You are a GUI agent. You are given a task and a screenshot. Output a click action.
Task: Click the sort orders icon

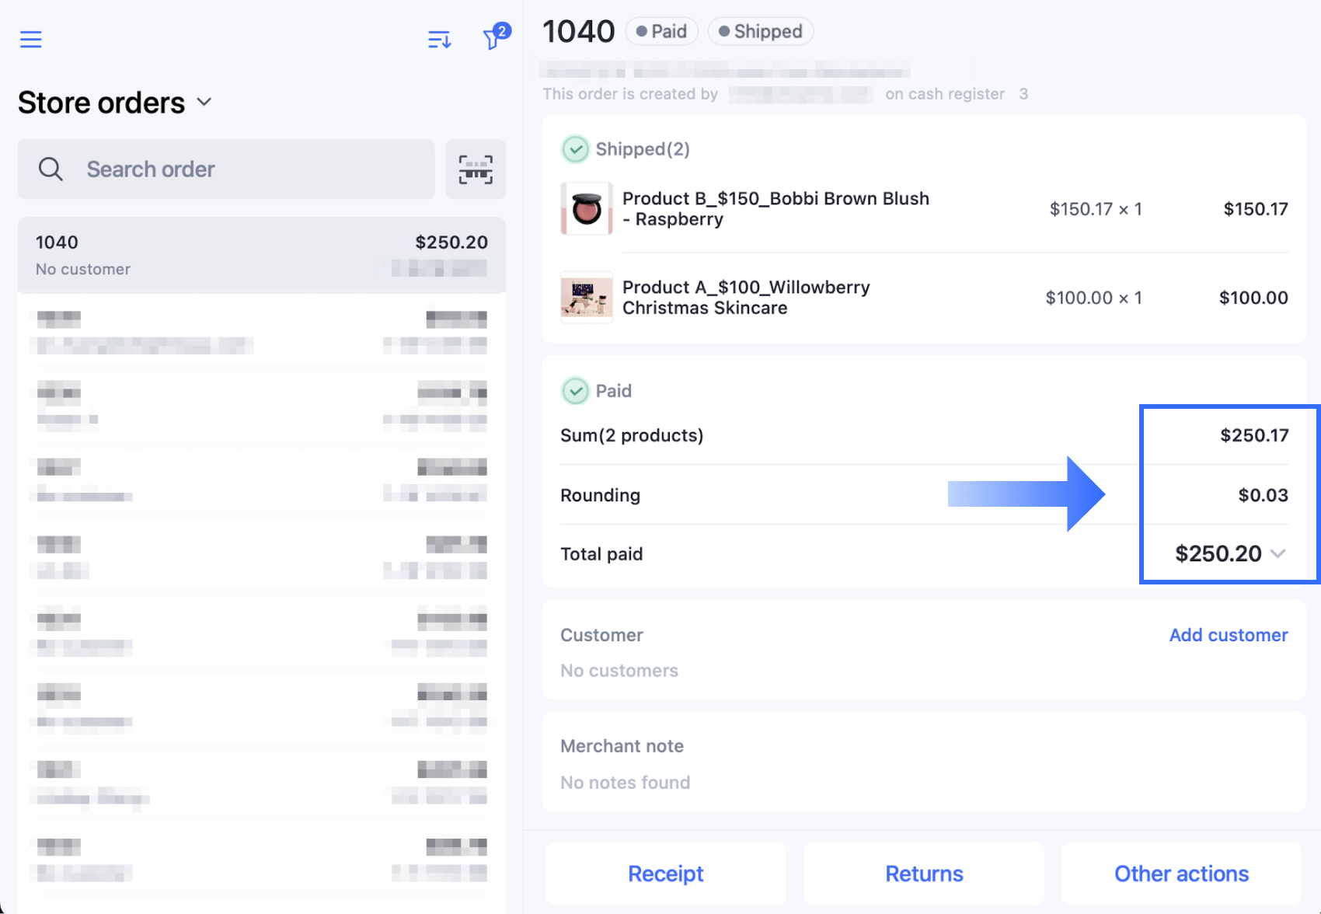point(439,39)
